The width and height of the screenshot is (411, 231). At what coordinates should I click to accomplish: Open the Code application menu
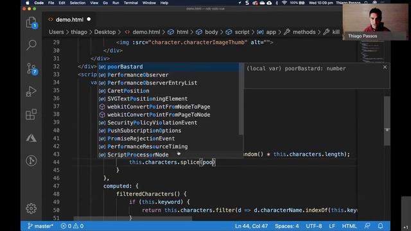coord(39,3)
